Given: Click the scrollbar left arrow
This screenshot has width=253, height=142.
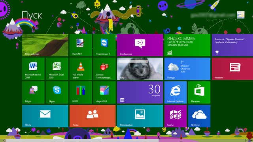Looking at the screenshot, I should coord(4,140).
